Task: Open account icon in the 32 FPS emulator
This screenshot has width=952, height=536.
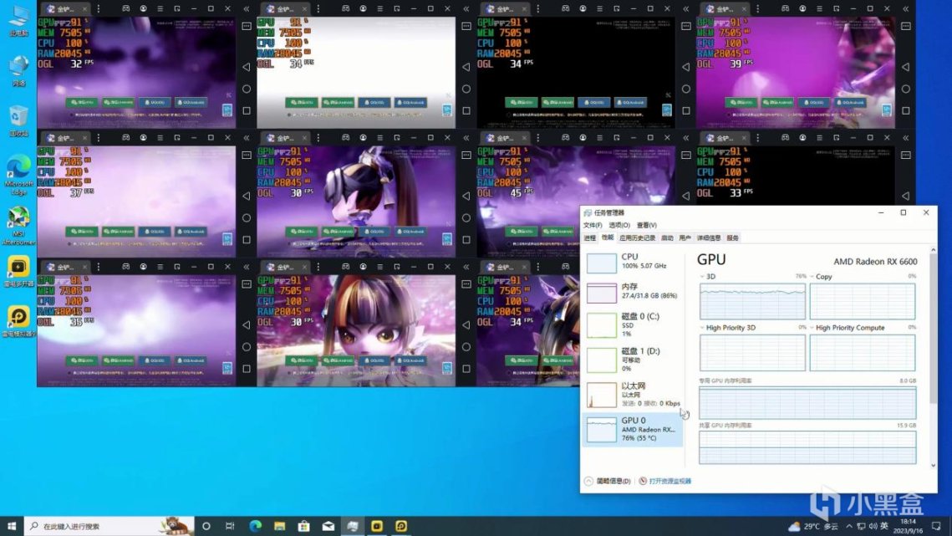Action: (x=143, y=9)
